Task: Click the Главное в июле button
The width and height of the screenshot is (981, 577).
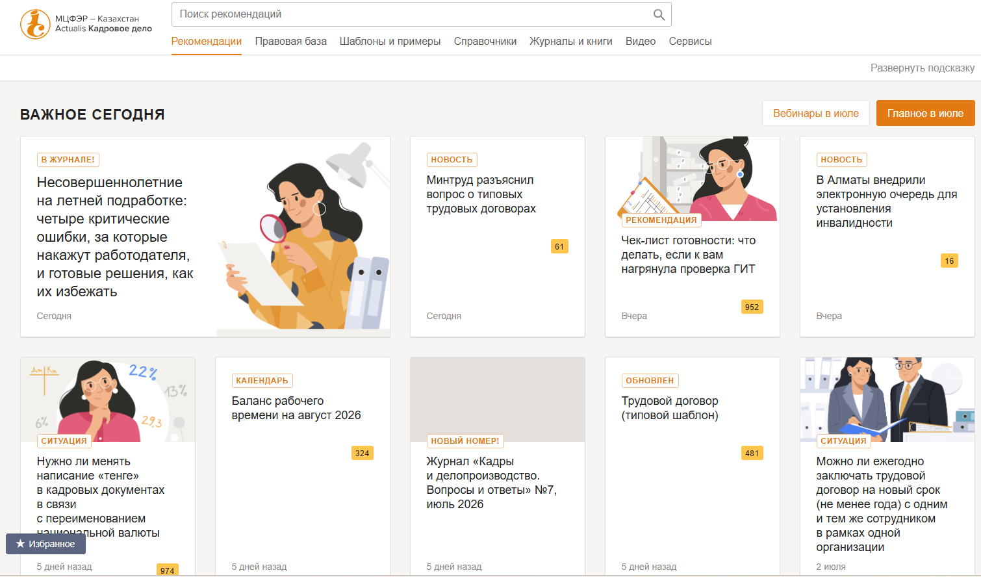Action: tap(925, 113)
